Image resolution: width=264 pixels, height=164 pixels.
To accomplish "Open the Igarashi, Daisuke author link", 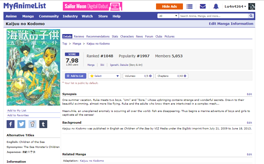I will (119, 65).
